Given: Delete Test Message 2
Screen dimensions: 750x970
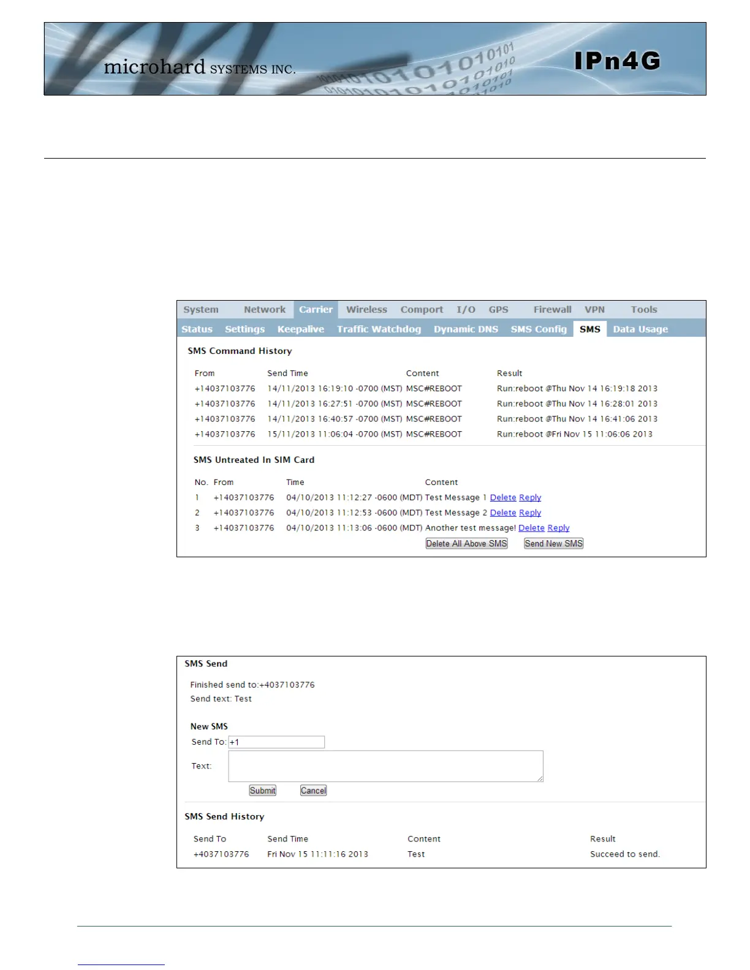Looking at the screenshot, I should [x=503, y=513].
